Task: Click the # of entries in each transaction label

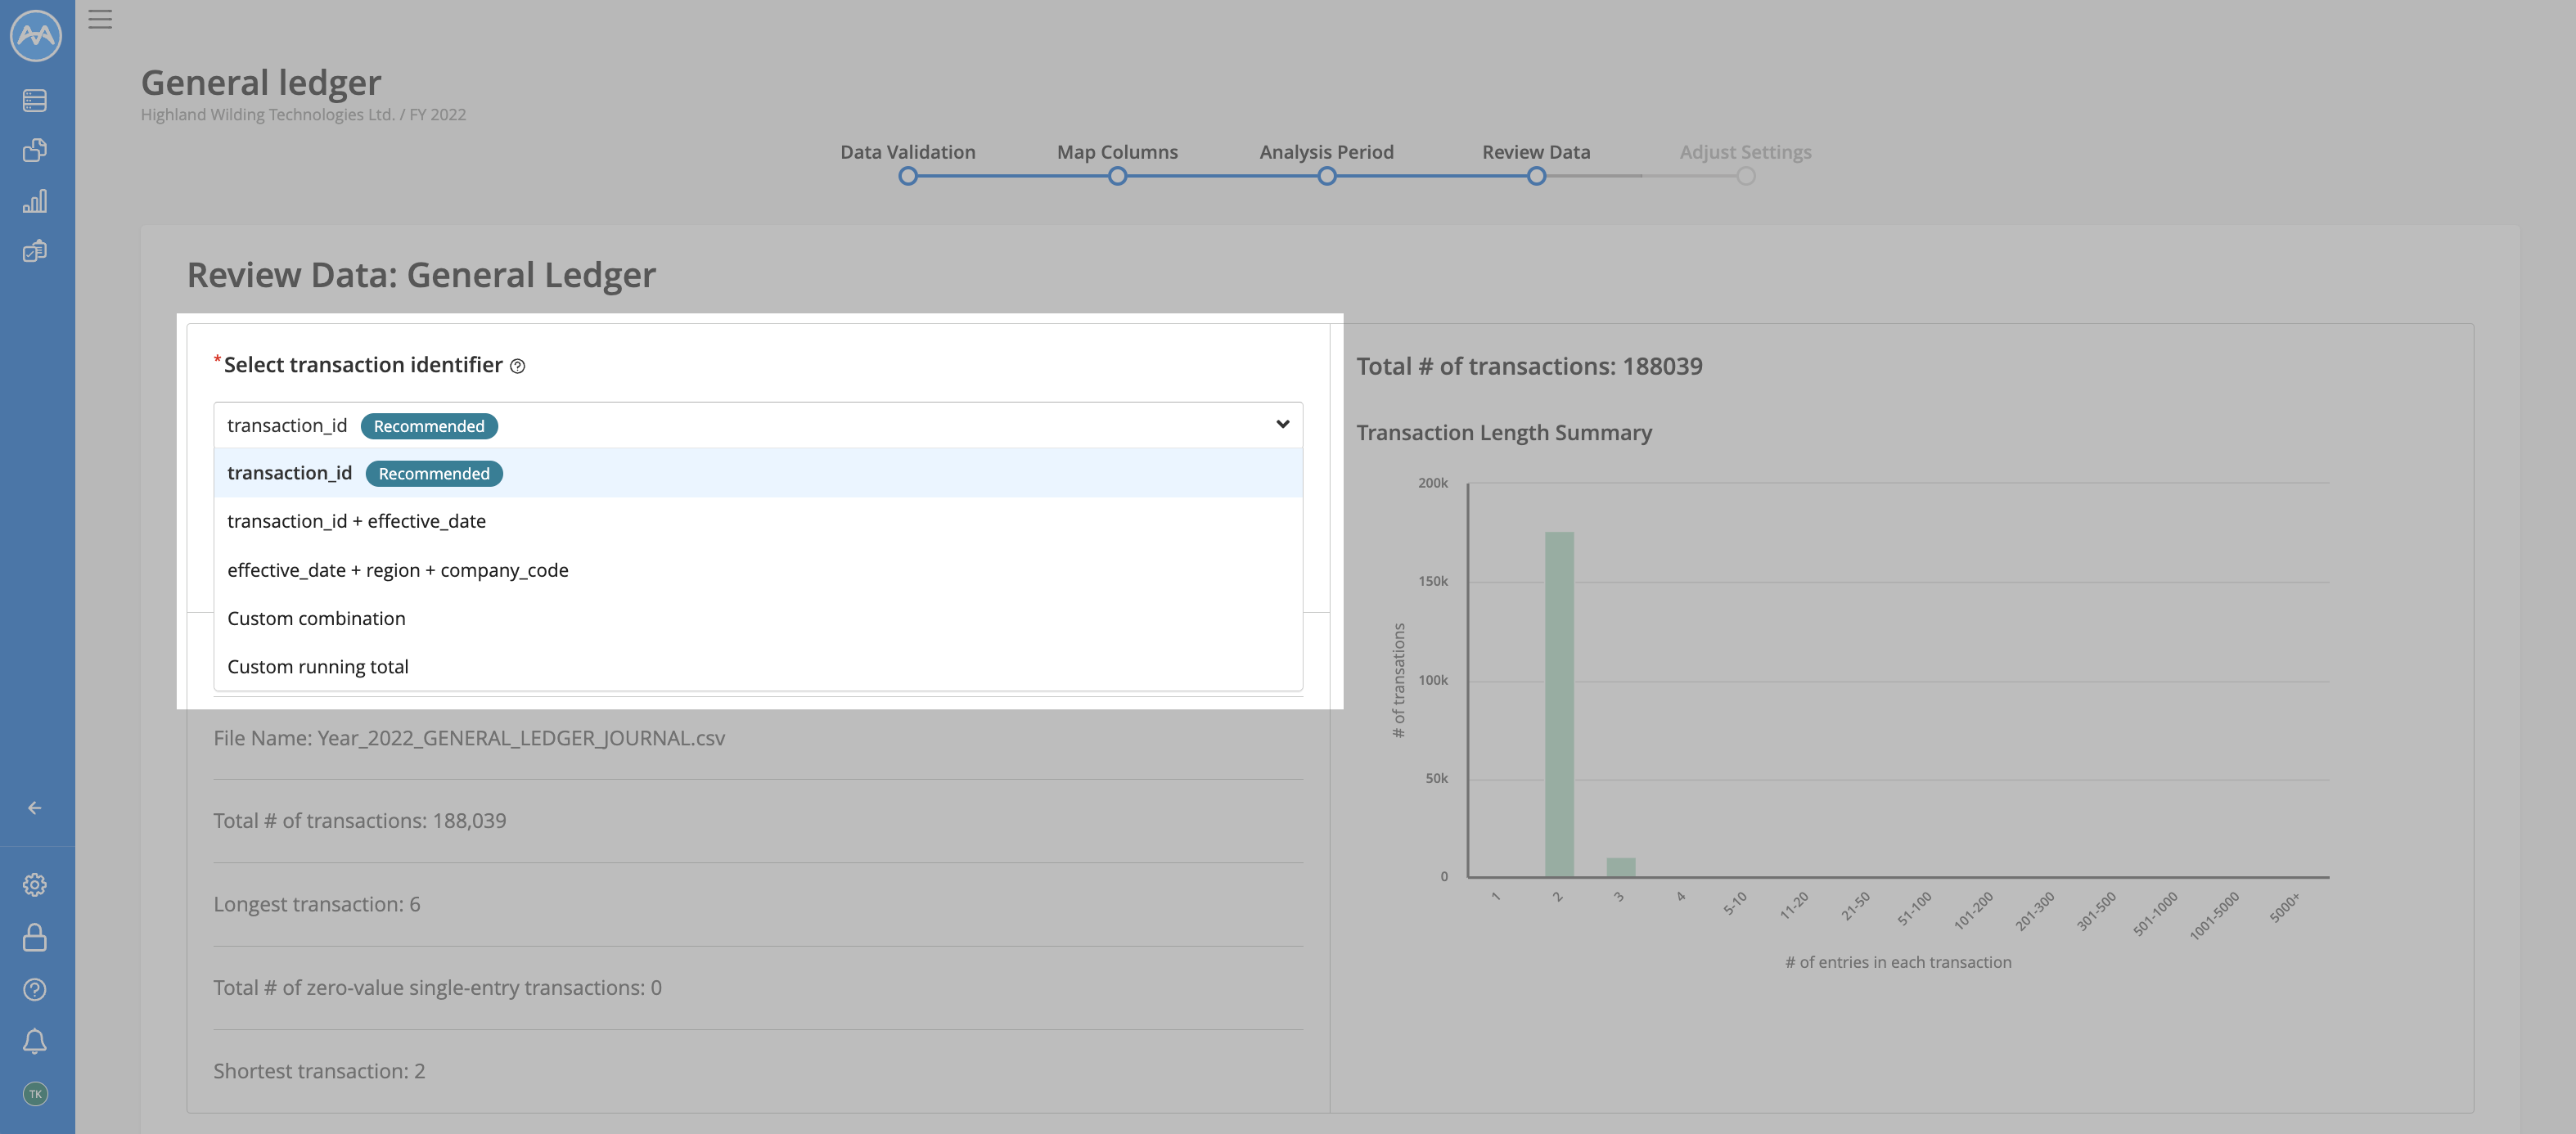Action: pyautogui.click(x=1898, y=962)
